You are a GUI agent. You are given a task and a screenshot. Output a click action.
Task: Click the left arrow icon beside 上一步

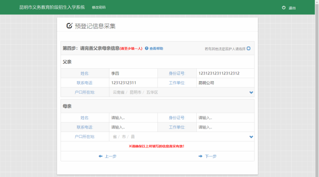(x=100, y=156)
